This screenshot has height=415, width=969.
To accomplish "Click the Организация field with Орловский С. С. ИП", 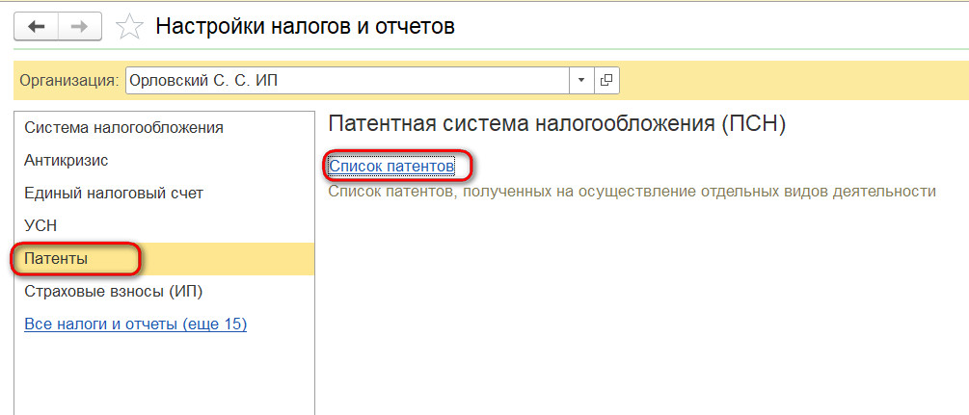I will point(347,80).
